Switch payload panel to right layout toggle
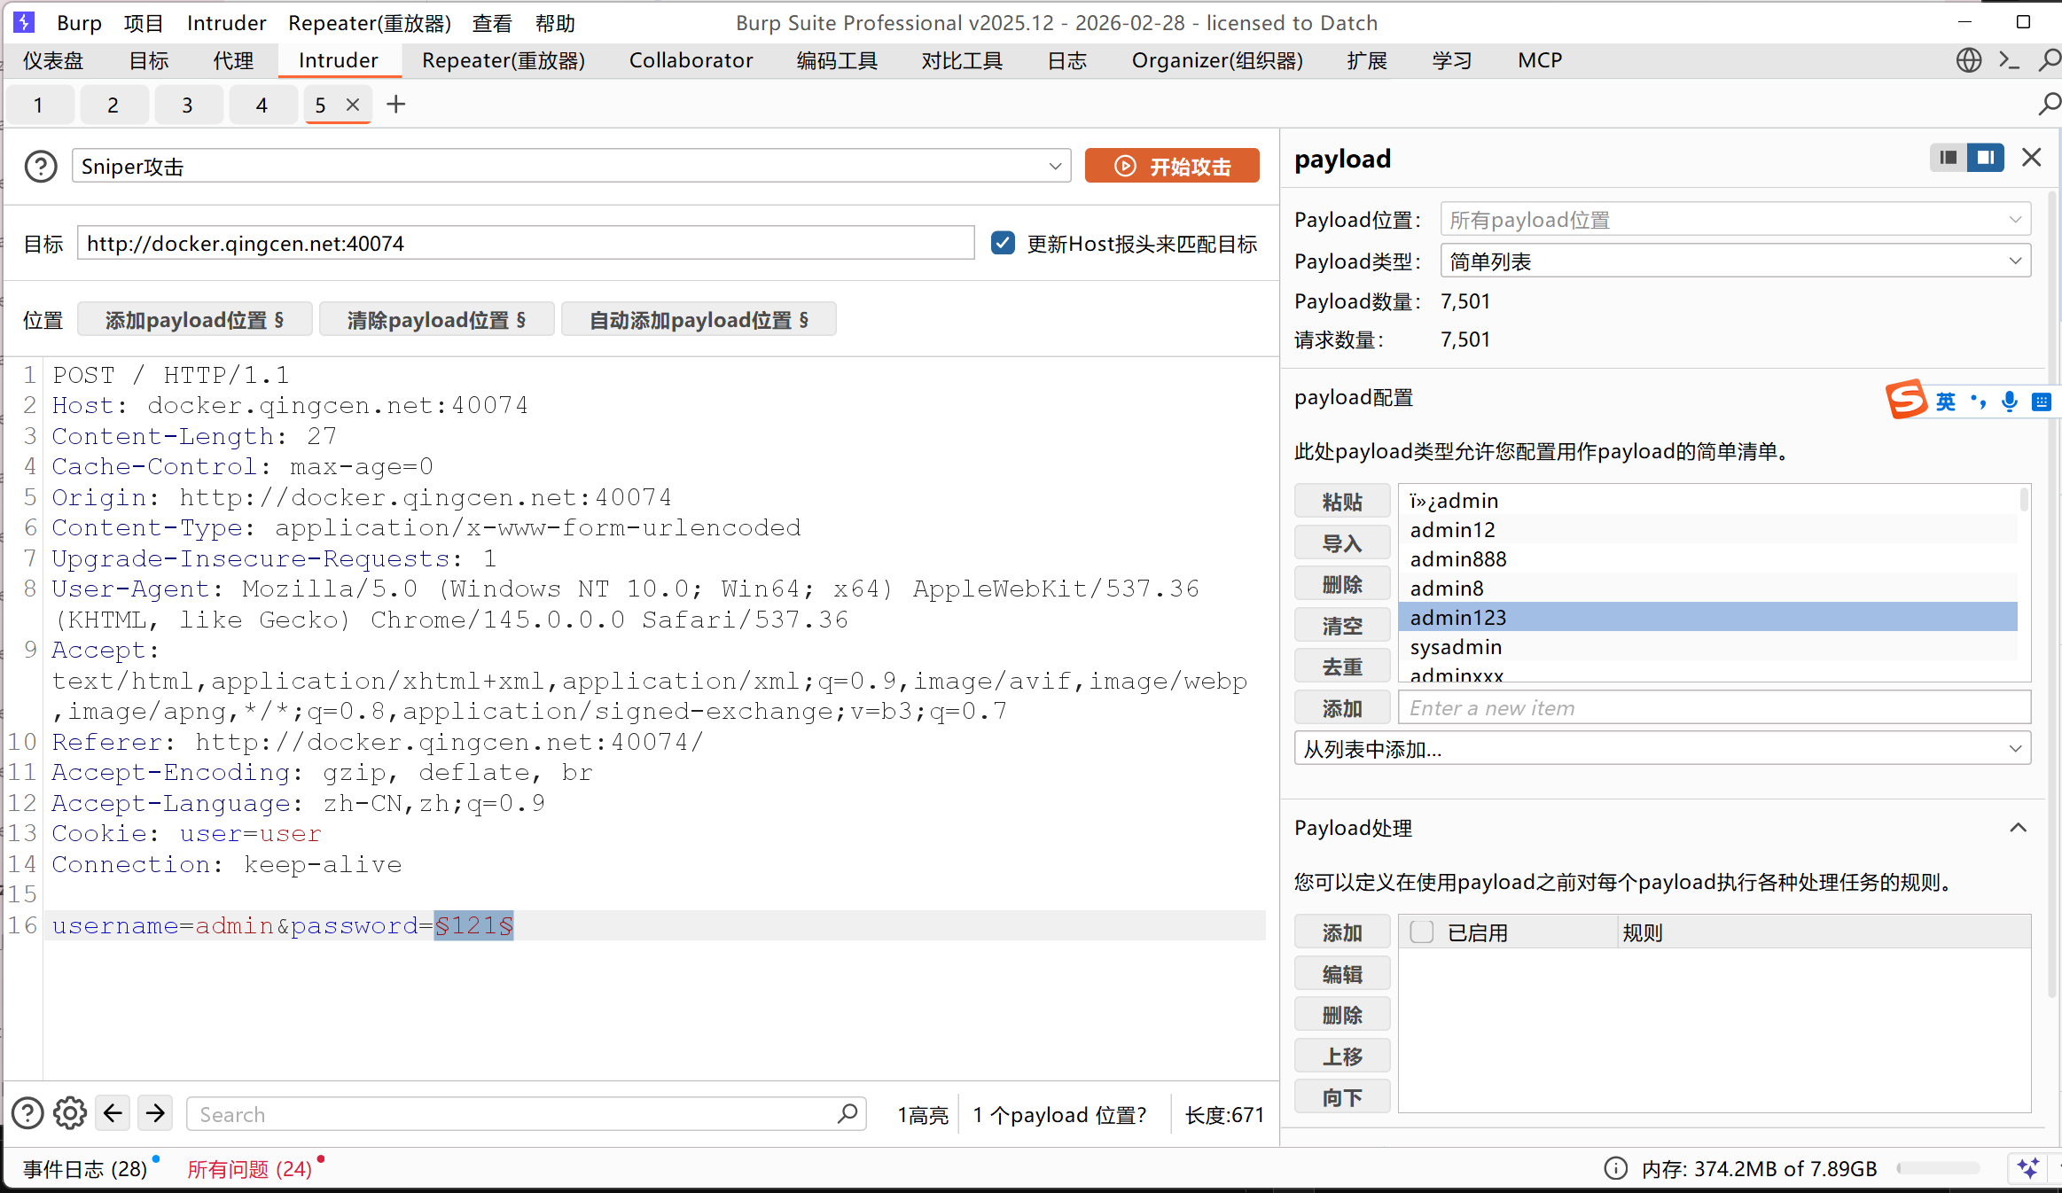The width and height of the screenshot is (2062, 1193). [x=1985, y=158]
